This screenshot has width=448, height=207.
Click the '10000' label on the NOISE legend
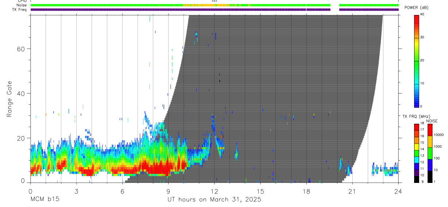439,135
